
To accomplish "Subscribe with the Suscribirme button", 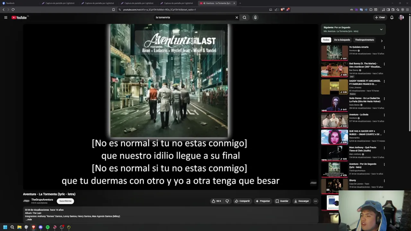I will [x=65, y=201].
